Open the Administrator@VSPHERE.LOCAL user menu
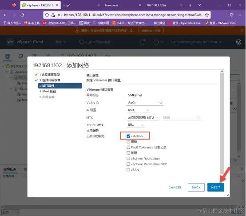This screenshot has width=246, height=216. [x=196, y=42]
